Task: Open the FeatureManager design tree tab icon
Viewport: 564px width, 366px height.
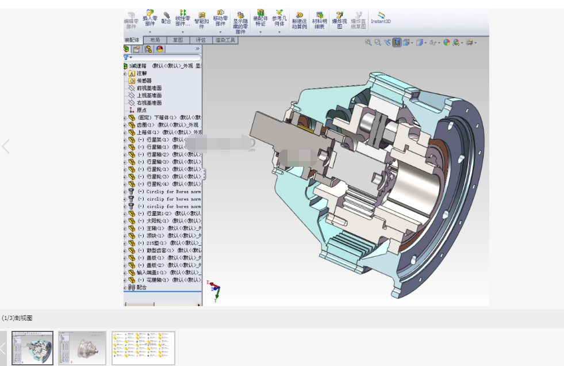Action: [x=126, y=49]
